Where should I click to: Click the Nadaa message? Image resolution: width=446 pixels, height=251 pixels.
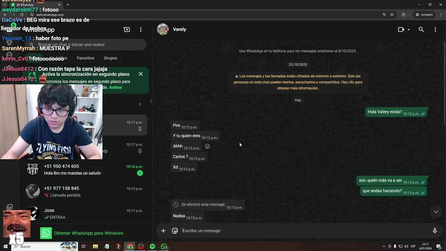pyautogui.click(x=187, y=216)
